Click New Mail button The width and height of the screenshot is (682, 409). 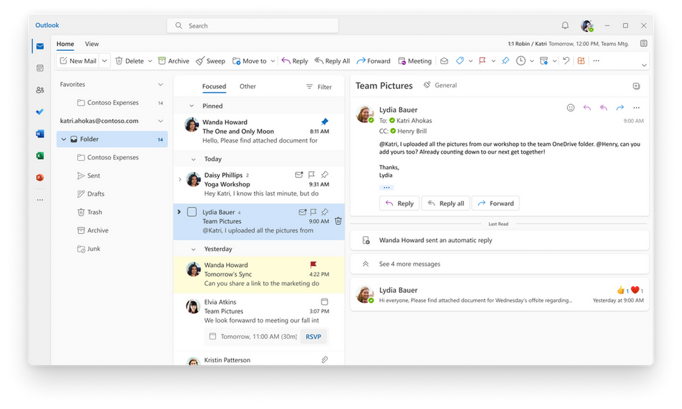point(78,61)
